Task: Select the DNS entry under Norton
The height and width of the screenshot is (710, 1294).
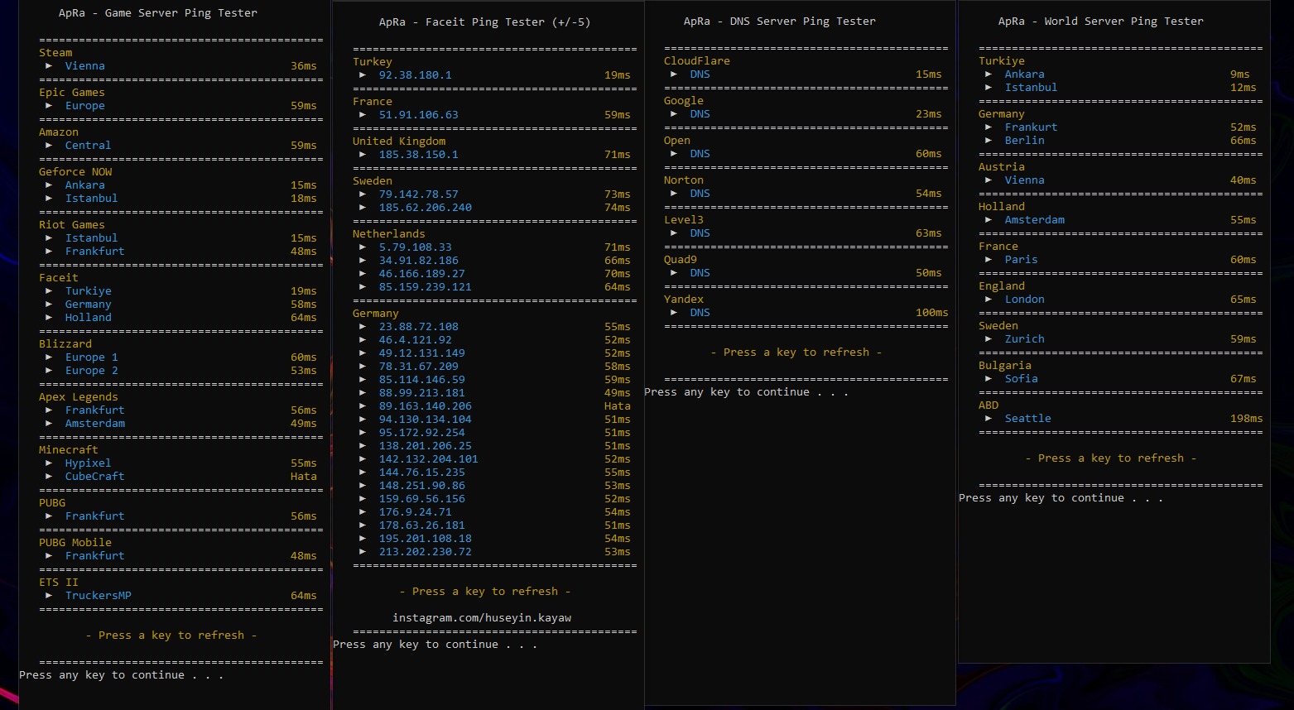Action: pyautogui.click(x=700, y=194)
